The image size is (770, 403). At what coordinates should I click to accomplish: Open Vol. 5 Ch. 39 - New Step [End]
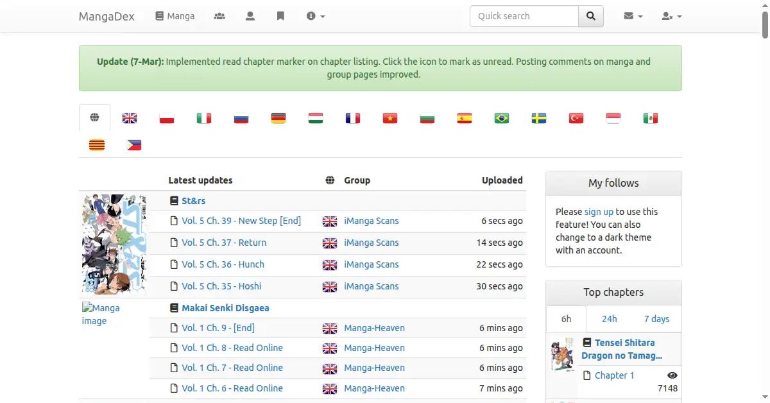tap(241, 221)
